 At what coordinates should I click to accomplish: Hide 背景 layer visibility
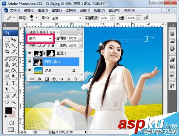(x=30, y=70)
